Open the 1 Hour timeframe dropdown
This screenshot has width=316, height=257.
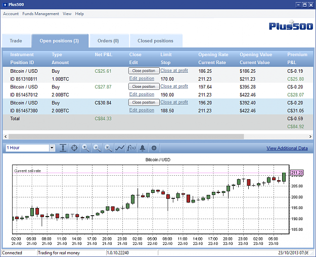[52, 148]
